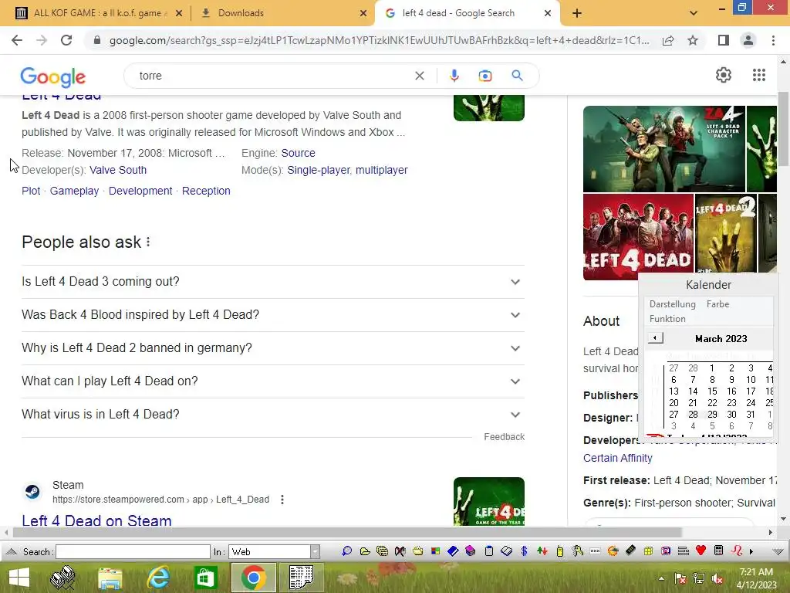Viewport: 790px width, 593px height.
Task: Select March 15 in Kalender
Action: pos(712,391)
